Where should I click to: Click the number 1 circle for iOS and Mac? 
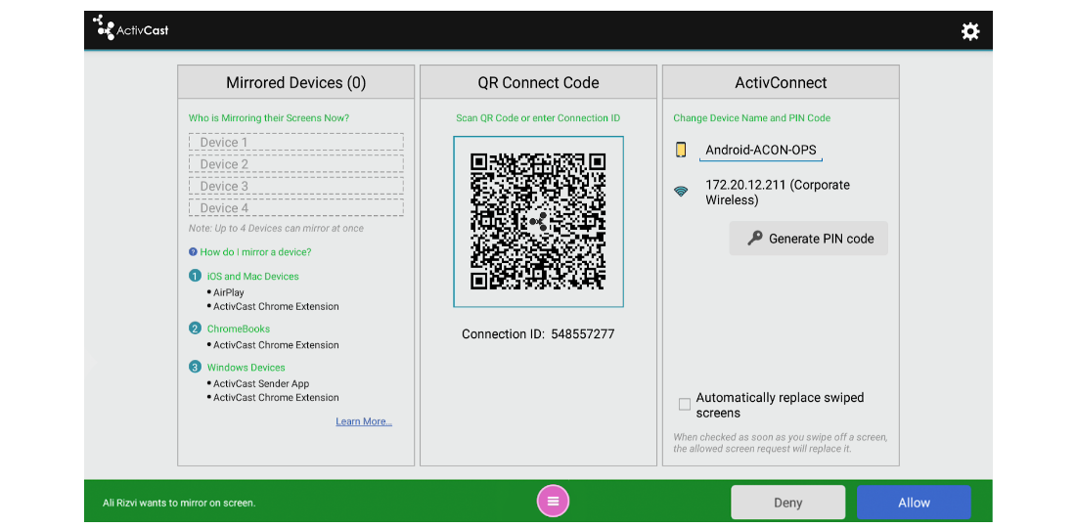click(x=195, y=276)
